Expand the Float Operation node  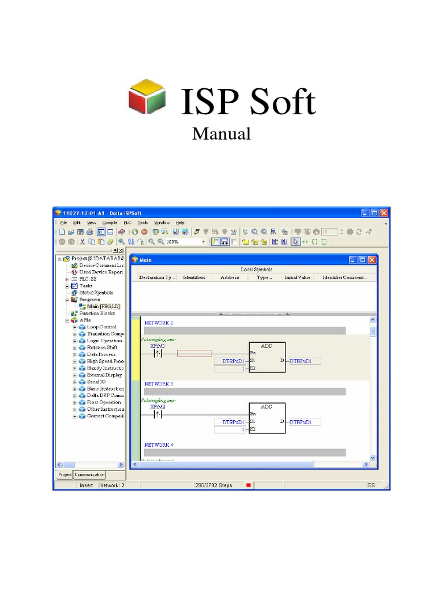74,402
